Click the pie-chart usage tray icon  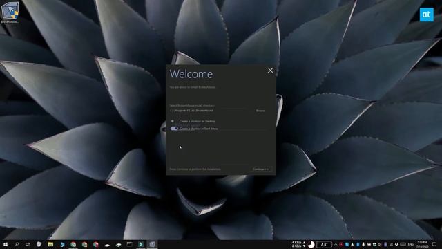[311, 244]
